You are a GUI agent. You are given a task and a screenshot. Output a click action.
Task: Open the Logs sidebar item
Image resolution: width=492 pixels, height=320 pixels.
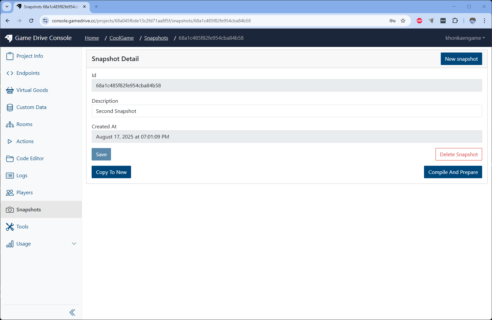pyautogui.click(x=22, y=176)
